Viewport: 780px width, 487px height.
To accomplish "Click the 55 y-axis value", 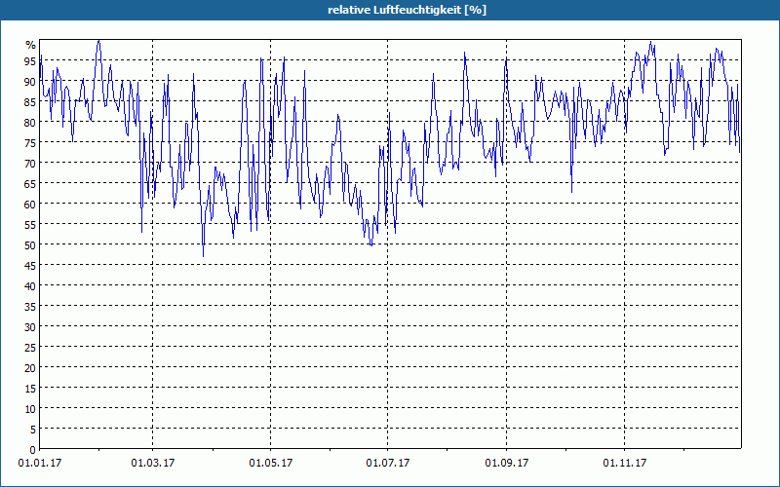I will tap(30, 225).
